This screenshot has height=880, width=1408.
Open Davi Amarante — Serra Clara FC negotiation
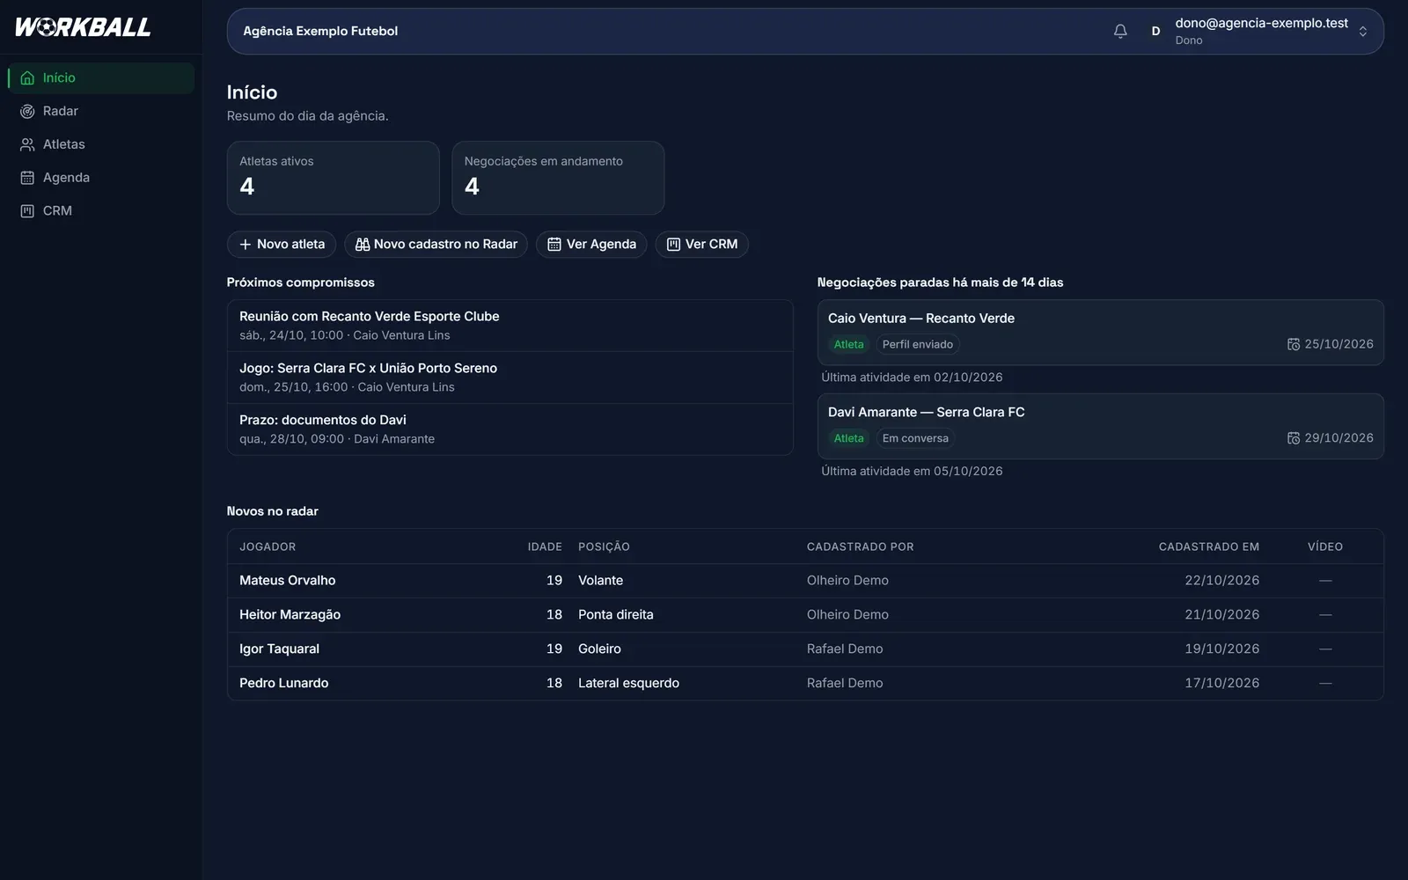(x=1101, y=426)
